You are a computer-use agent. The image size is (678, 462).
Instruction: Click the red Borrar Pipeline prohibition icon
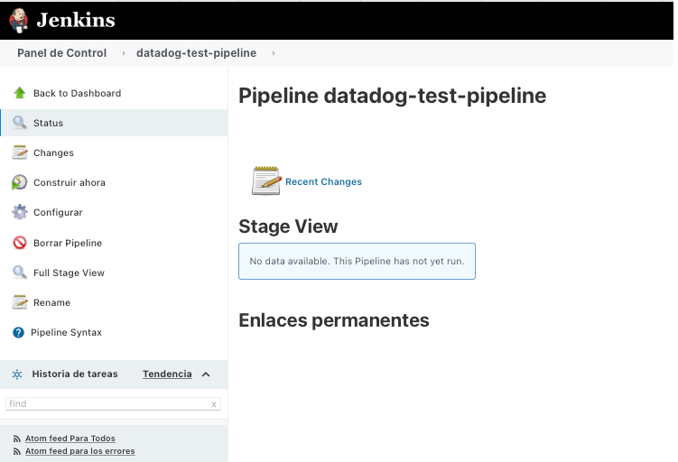pyautogui.click(x=20, y=243)
